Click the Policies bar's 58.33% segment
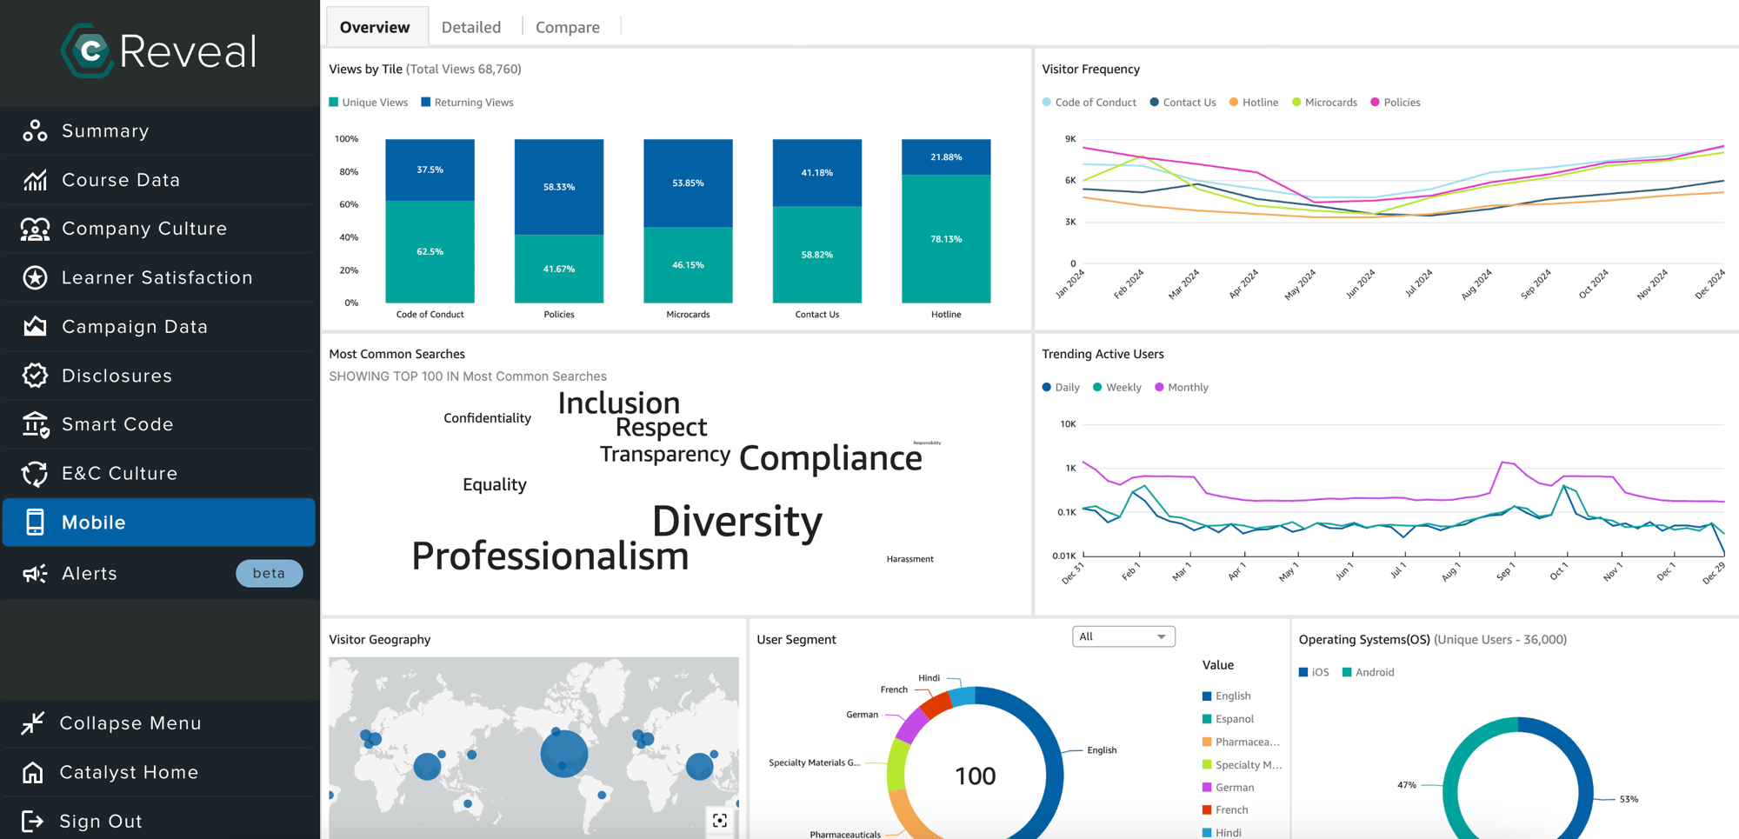 point(559,187)
